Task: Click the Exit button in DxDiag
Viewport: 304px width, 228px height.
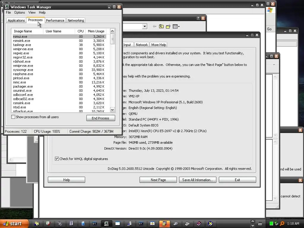Action: tap(237, 180)
